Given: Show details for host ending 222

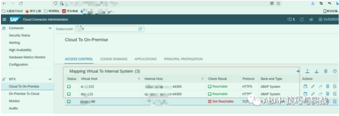Looking at the screenshot, I should [x=335, y=87].
